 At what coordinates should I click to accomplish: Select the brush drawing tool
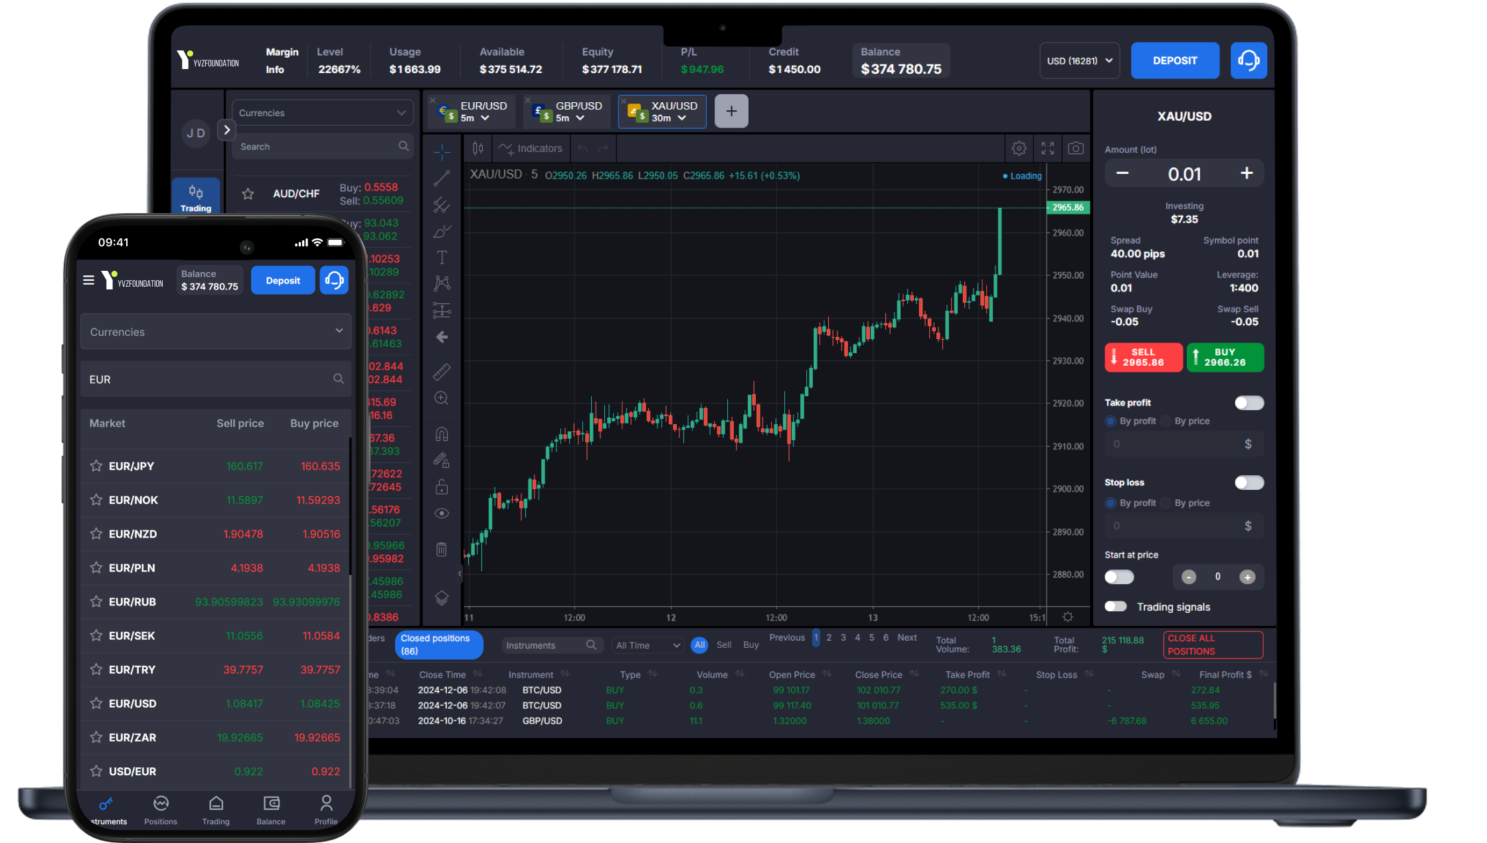pyautogui.click(x=442, y=231)
